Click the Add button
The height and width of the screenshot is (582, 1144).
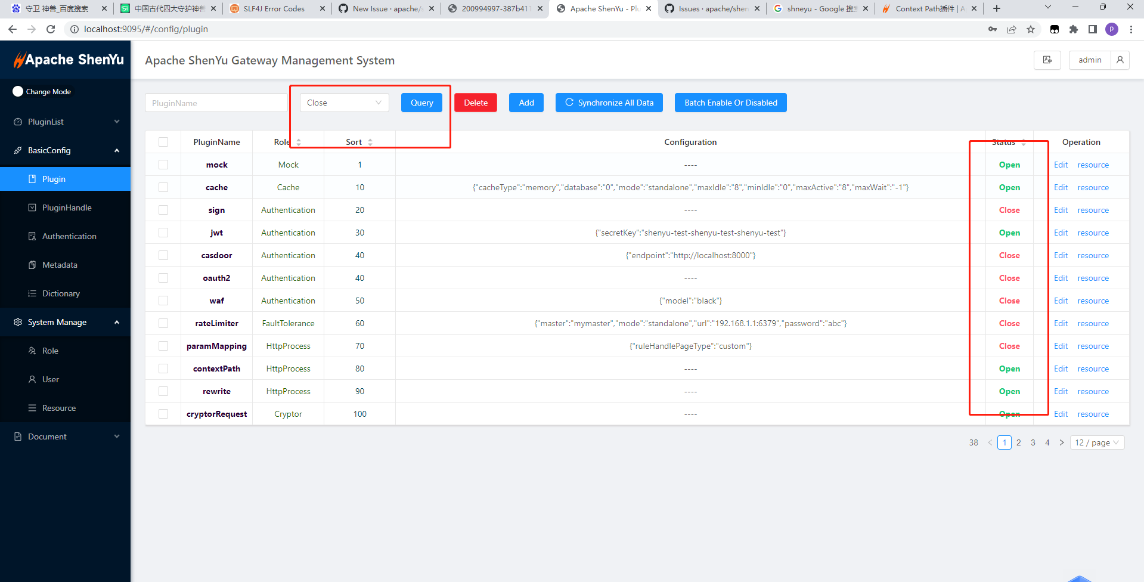coord(526,103)
